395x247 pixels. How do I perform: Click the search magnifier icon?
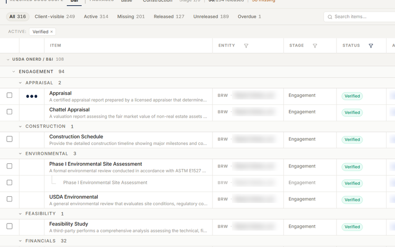click(x=330, y=17)
